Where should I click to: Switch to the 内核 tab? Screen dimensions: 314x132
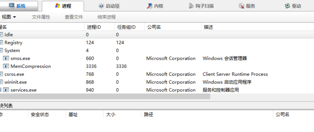click(155, 6)
